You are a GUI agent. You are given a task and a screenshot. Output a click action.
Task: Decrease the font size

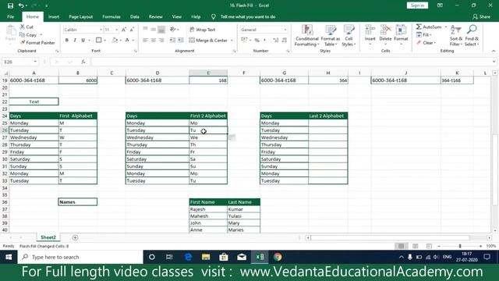132,30
